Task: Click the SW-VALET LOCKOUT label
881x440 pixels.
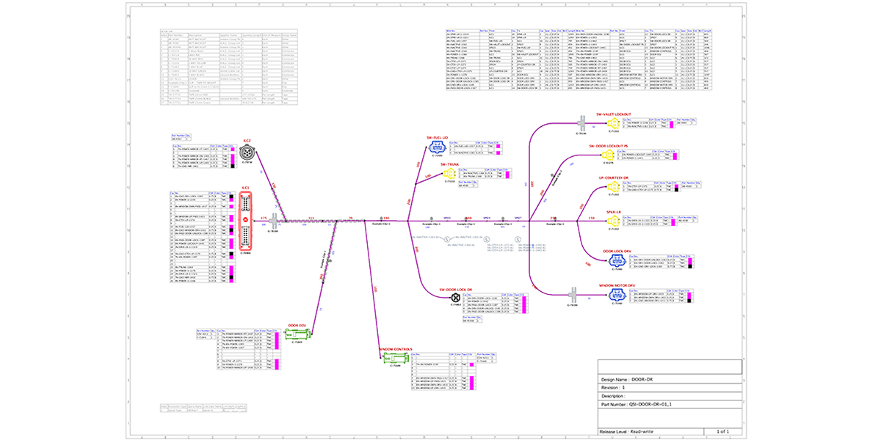Action: pyautogui.click(x=614, y=114)
